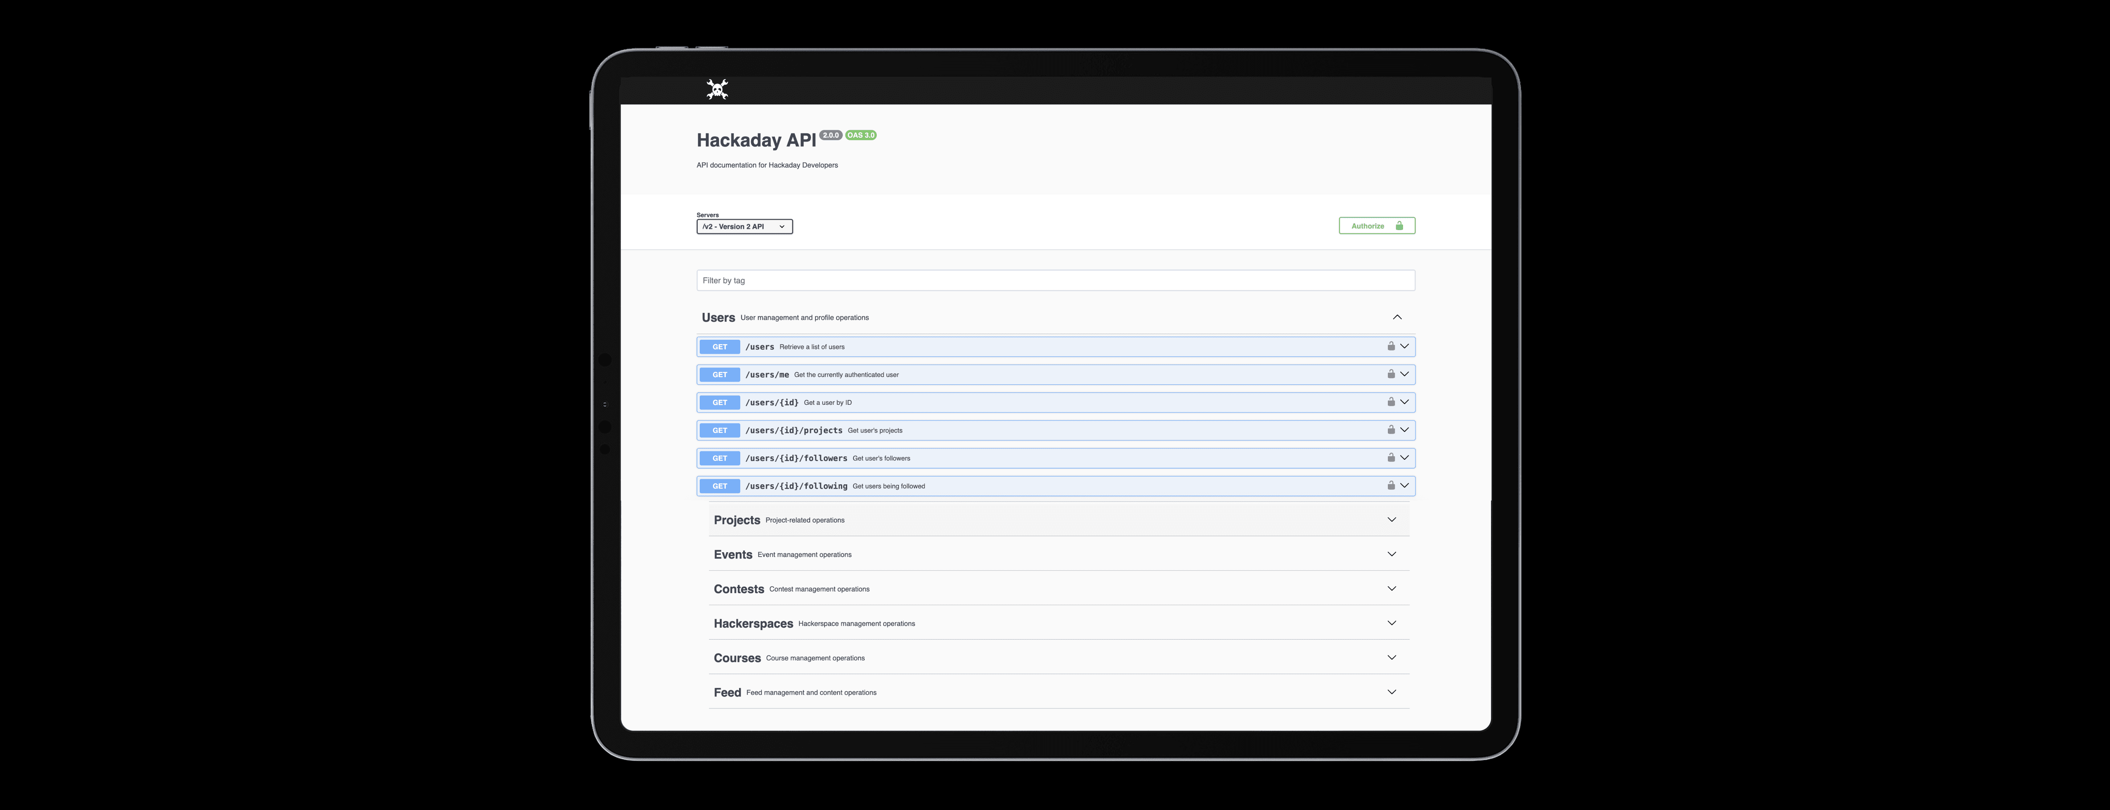
Task: Click lock icon on /users endpoint
Action: pyautogui.click(x=1391, y=347)
